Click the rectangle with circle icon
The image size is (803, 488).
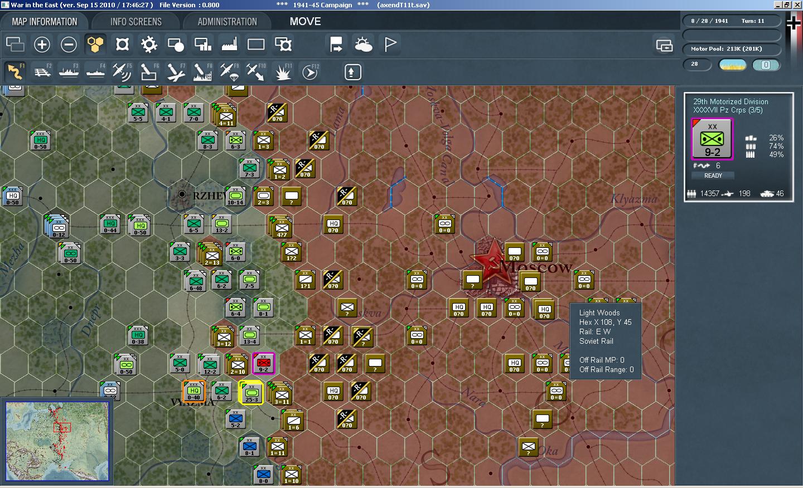click(x=176, y=45)
